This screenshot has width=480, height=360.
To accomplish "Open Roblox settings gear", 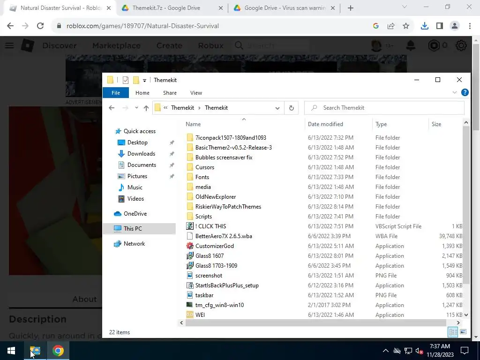I will click(461, 45).
